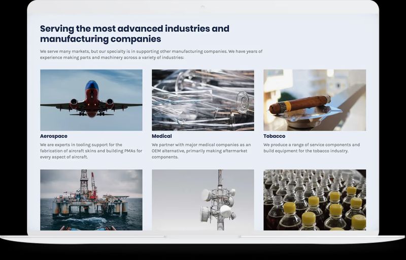
Task: Click the tobacco service components description
Action: pyautogui.click(x=312, y=147)
